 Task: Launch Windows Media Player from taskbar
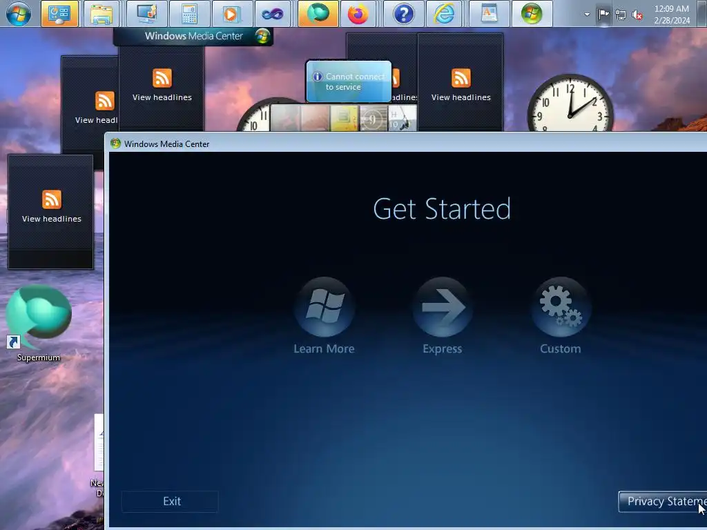231,14
